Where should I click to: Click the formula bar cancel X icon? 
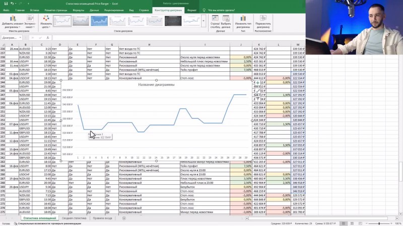tap(32, 38)
